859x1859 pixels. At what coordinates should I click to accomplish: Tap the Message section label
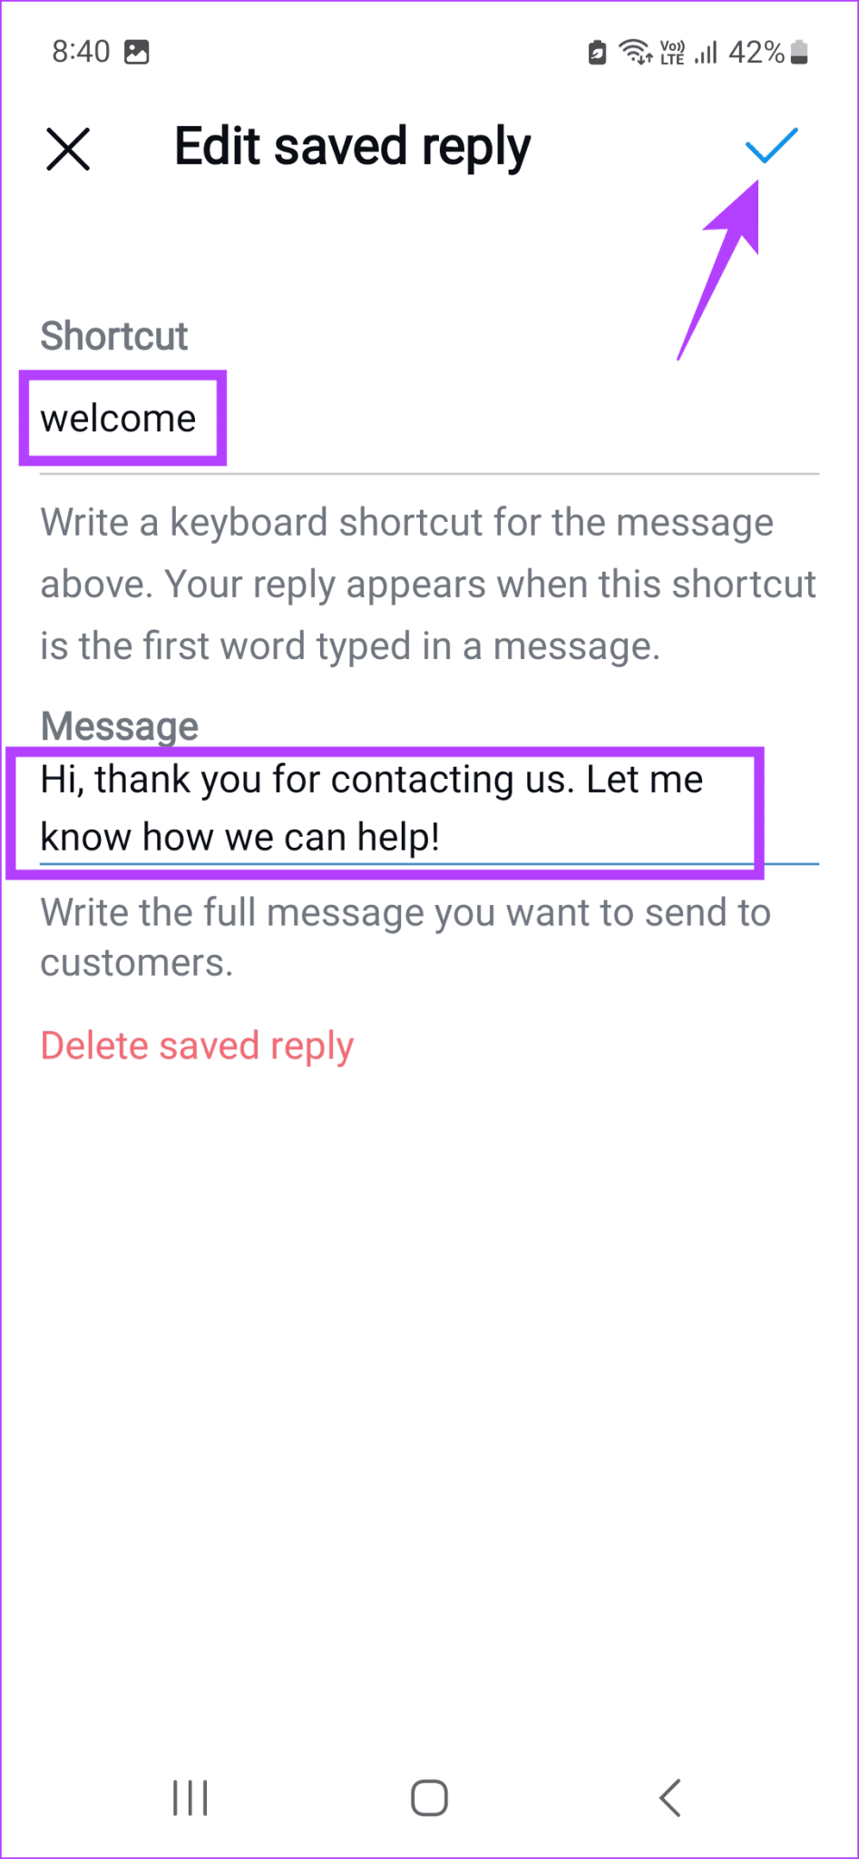click(119, 725)
